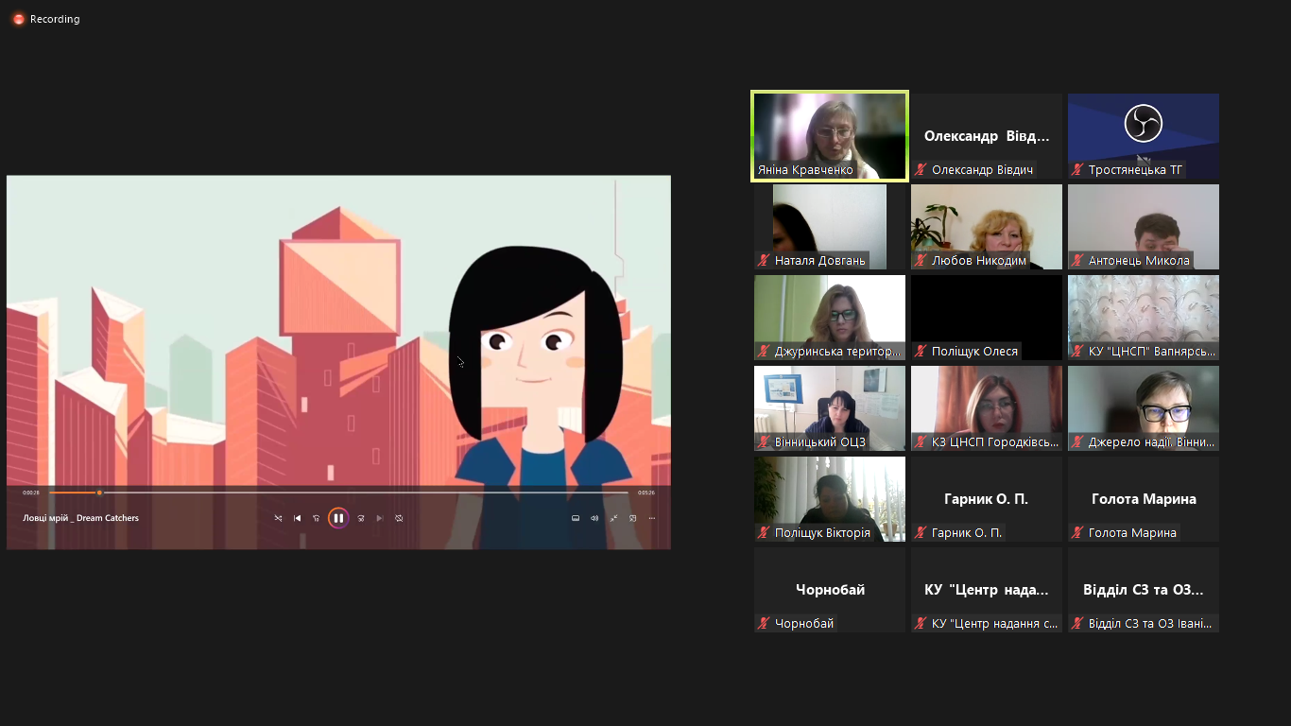The width and height of the screenshot is (1291, 726).
Task: Select Любов Никодим video tile
Action: 987,227
